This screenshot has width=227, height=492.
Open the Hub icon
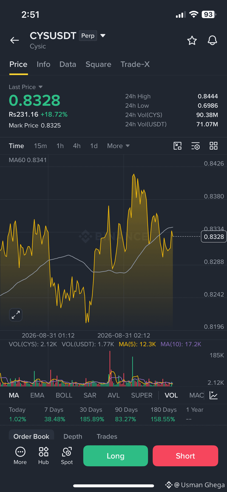(44, 456)
